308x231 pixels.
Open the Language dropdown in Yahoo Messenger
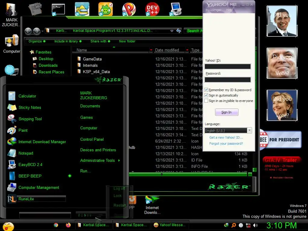249,130
